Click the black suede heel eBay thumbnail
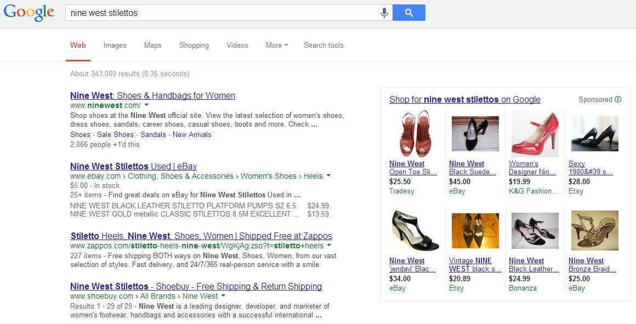The height and width of the screenshot is (324, 636). (x=475, y=134)
